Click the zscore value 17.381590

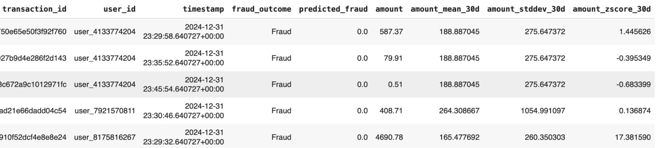coord(633,137)
